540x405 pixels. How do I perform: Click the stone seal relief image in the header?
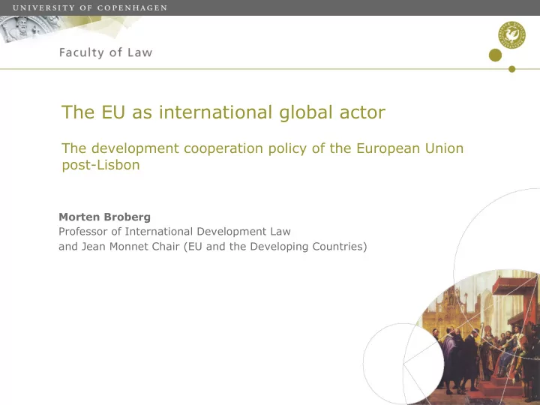31,28
